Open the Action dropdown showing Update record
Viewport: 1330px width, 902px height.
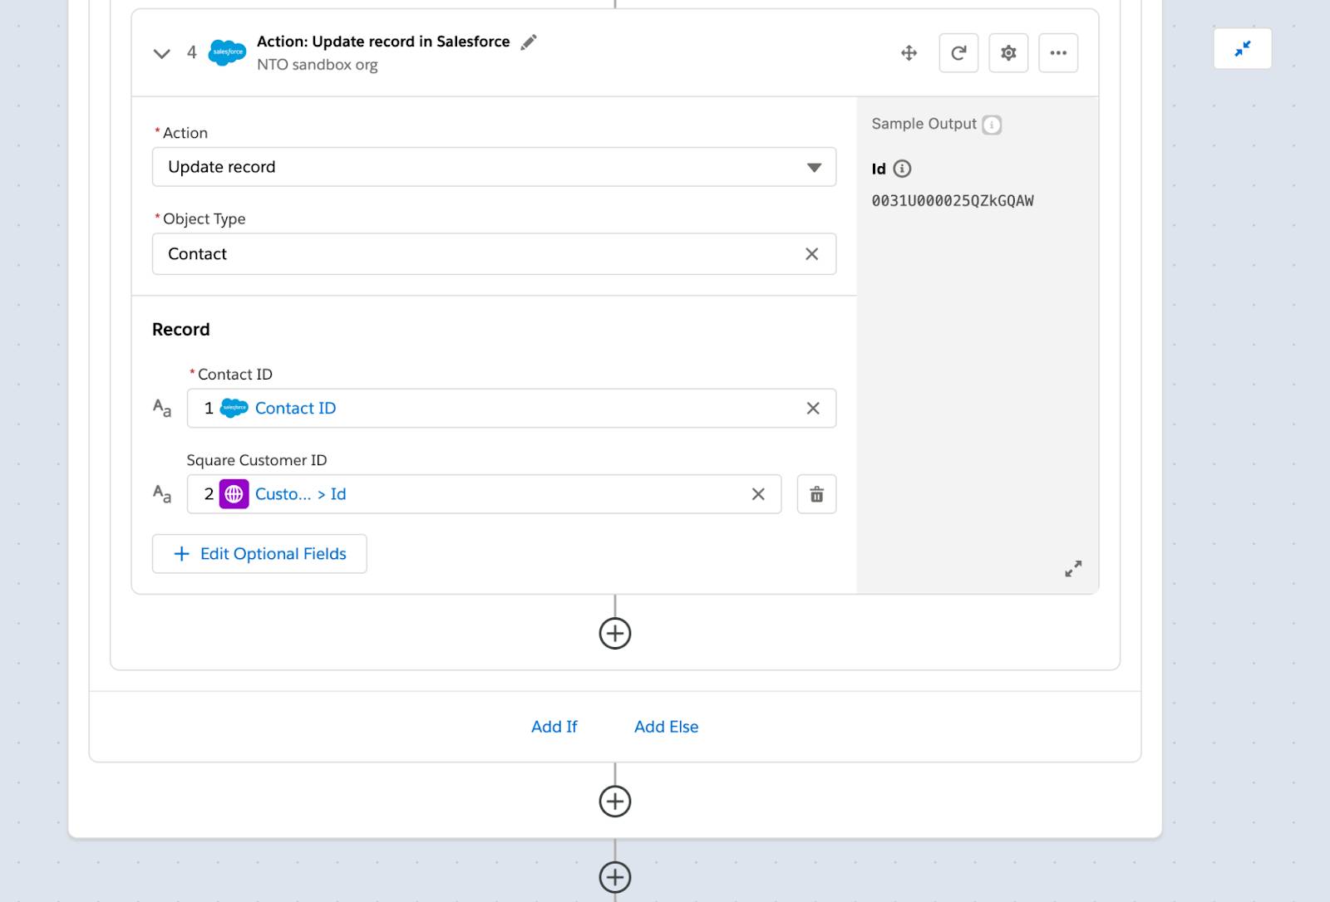click(x=494, y=167)
